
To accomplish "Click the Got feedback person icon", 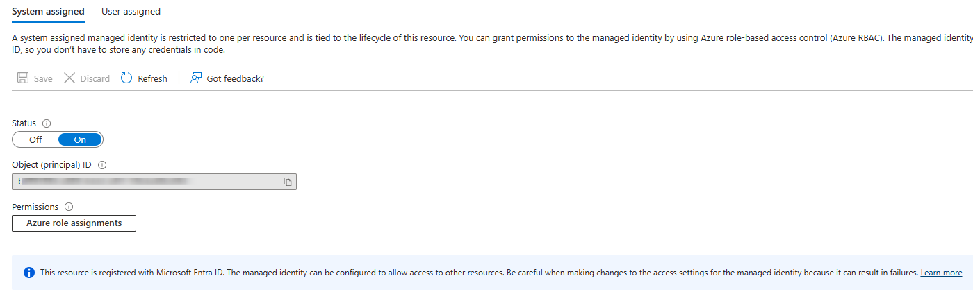I will [196, 78].
